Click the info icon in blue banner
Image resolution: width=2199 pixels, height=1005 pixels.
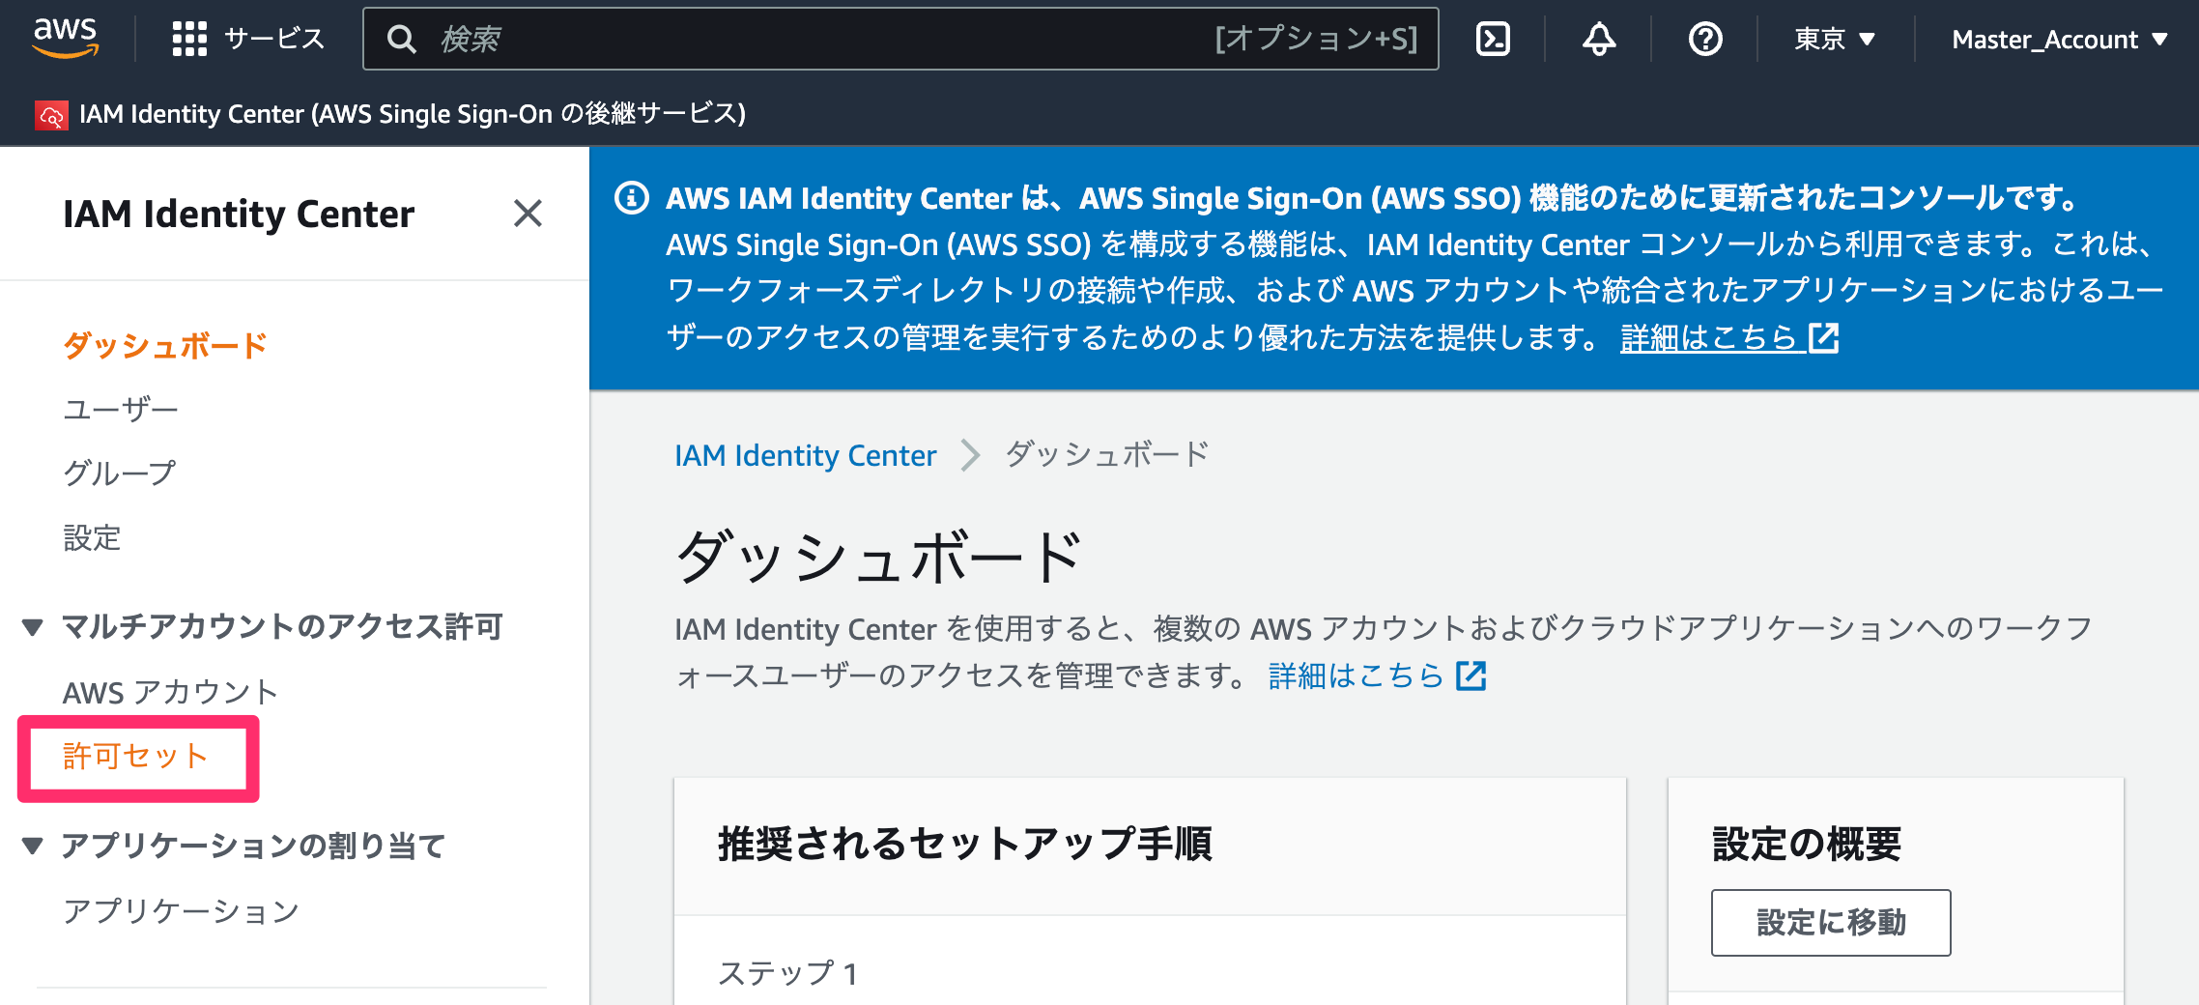click(632, 198)
